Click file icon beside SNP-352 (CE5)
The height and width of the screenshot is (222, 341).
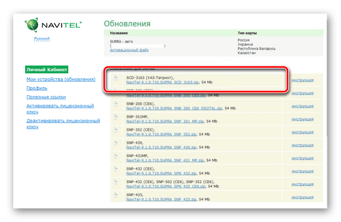click(x=116, y=130)
